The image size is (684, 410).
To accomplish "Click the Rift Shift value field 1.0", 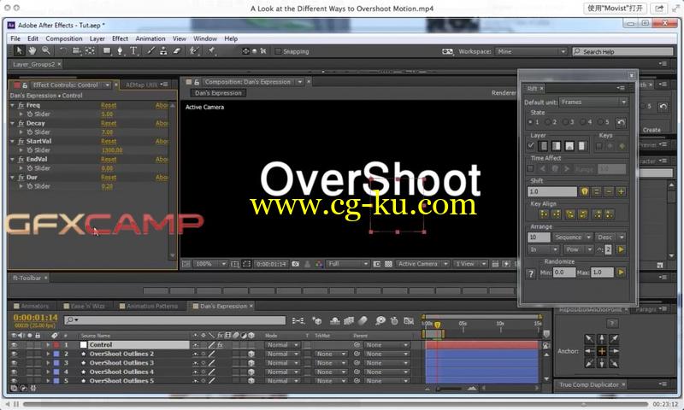I will click(x=551, y=191).
